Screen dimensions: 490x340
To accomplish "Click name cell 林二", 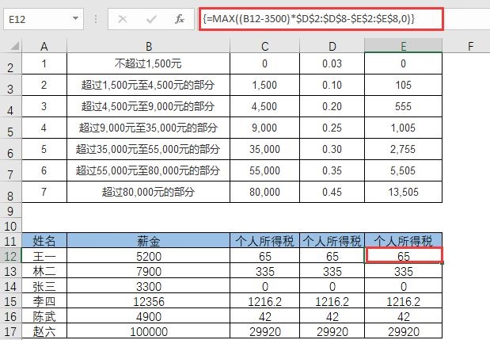I will click(x=44, y=271).
